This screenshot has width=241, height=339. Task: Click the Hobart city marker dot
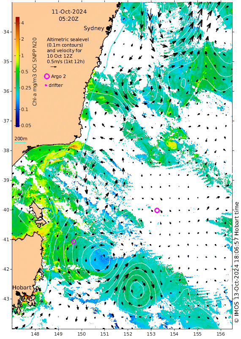coord(18,293)
